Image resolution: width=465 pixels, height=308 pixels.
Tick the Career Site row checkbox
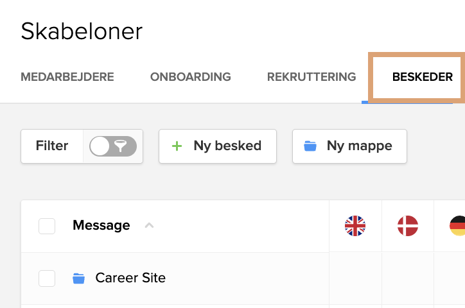click(47, 278)
